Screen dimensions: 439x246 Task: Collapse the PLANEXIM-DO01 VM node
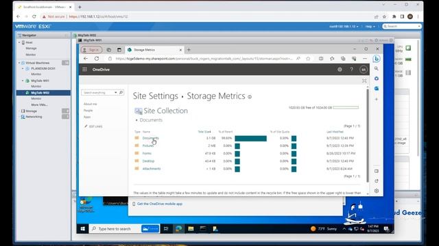(23, 68)
